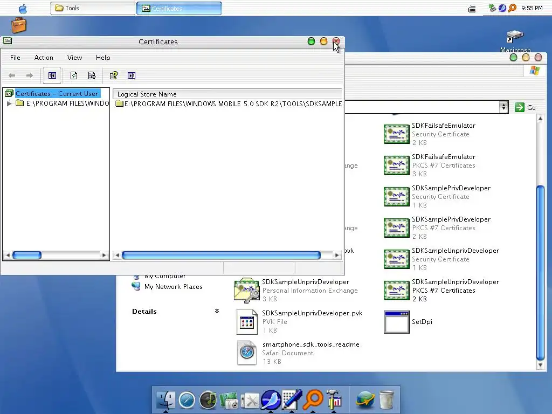The width and height of the screenshot is (552, 414).
Task: Click the Export List toolbar icon
Action: (x=92, y=75)
